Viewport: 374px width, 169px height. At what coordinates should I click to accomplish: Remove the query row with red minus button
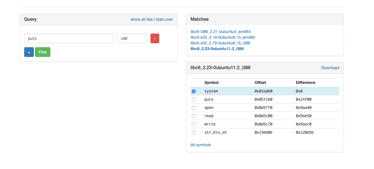click(155, 38)
